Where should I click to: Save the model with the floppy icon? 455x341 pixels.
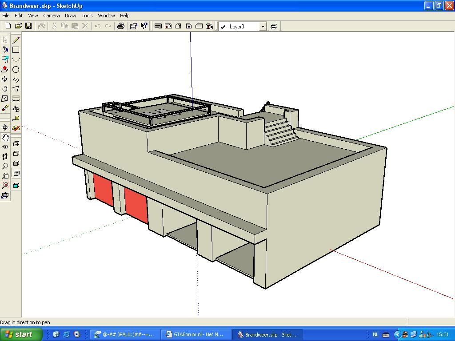click(x=28, y=26)
